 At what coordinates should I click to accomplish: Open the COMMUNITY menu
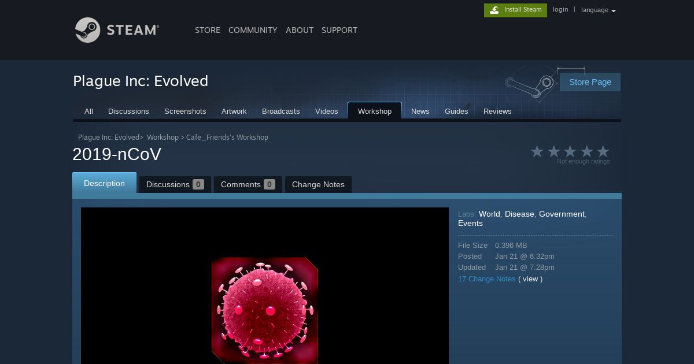tap(253, 30)
